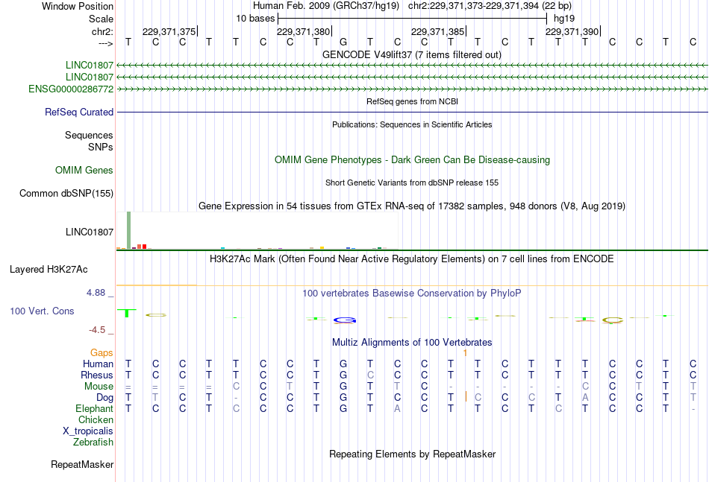The image size is (709, 482).
Task: Open the GENCODE V49lift37 track title
Action: click(412, 54)
